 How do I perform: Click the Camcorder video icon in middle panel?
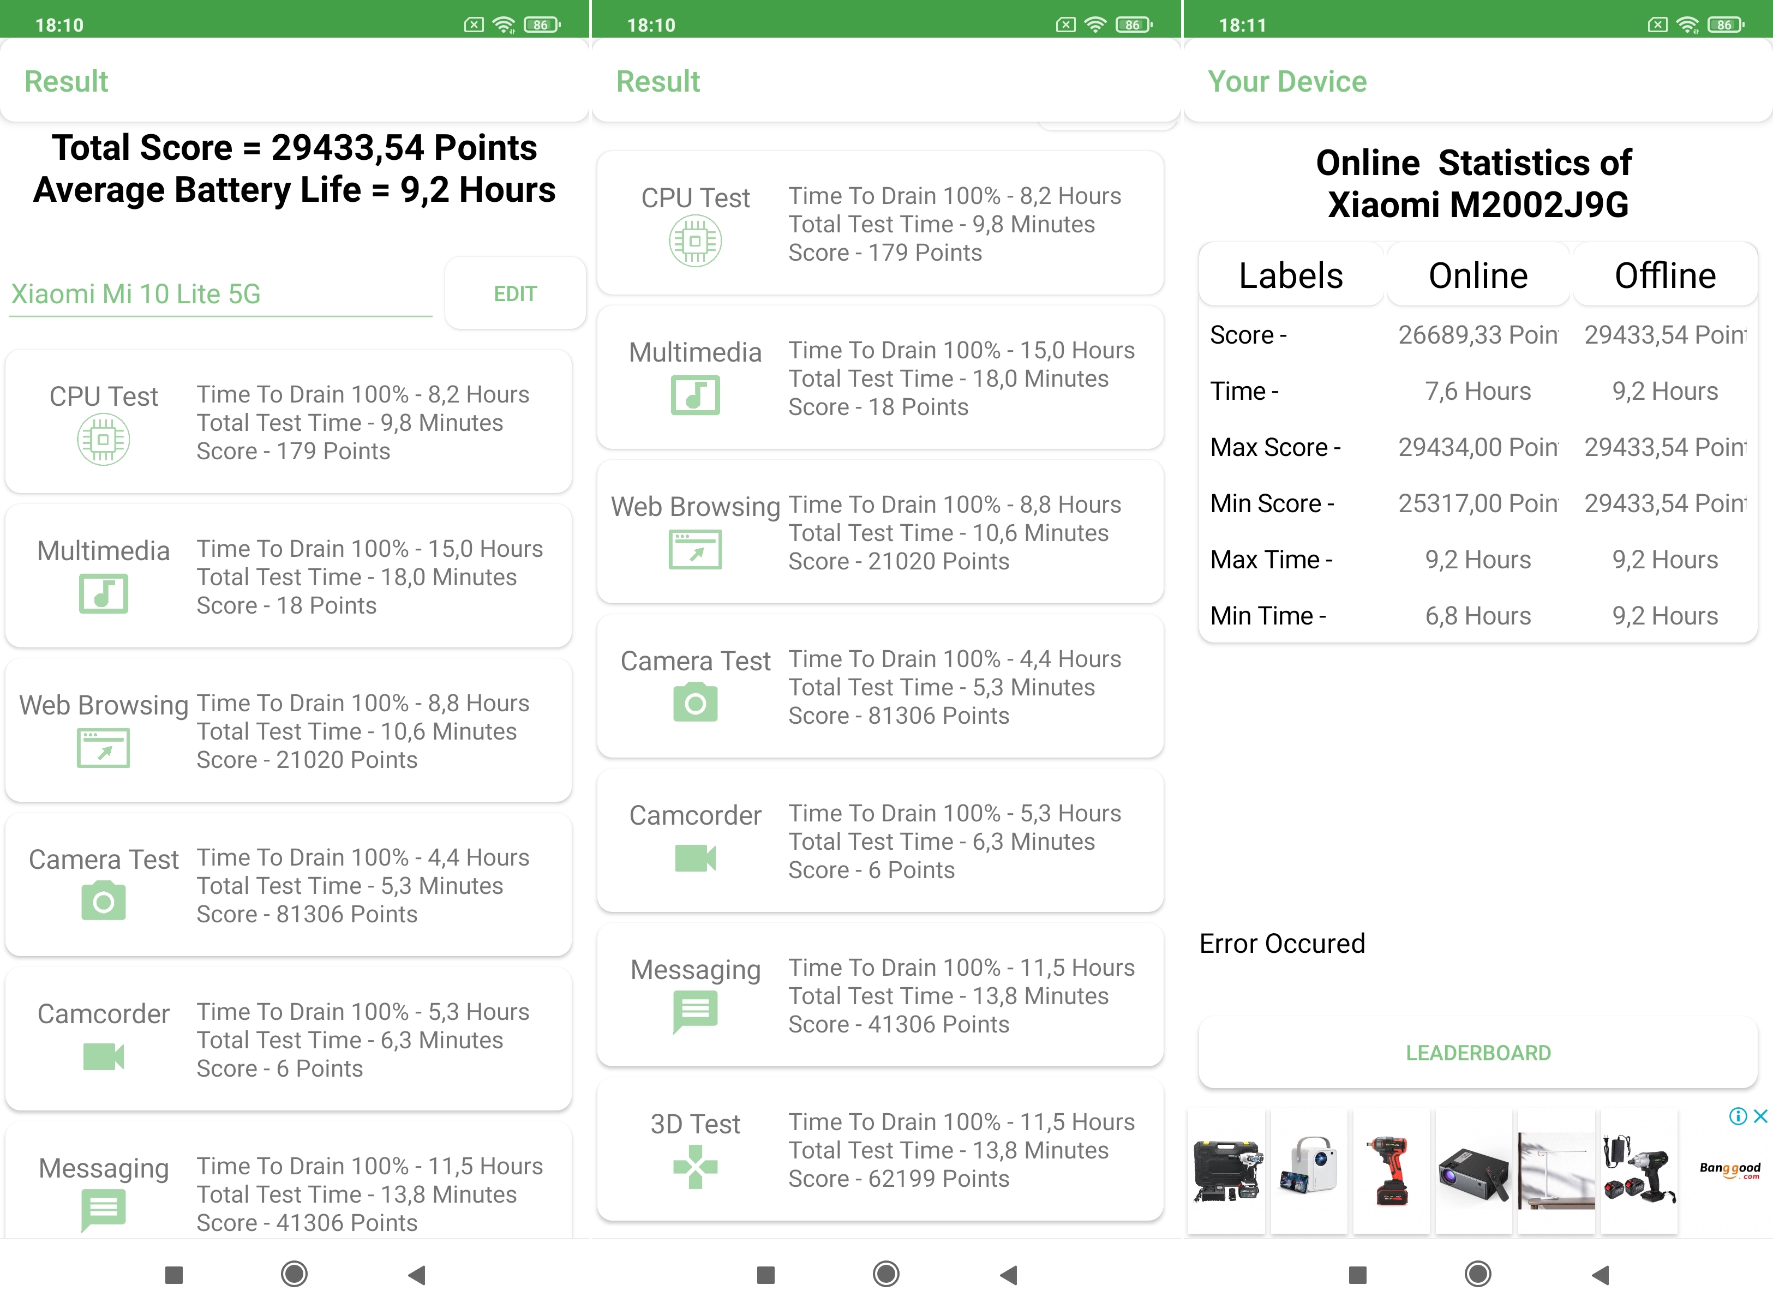click(695, 857)
